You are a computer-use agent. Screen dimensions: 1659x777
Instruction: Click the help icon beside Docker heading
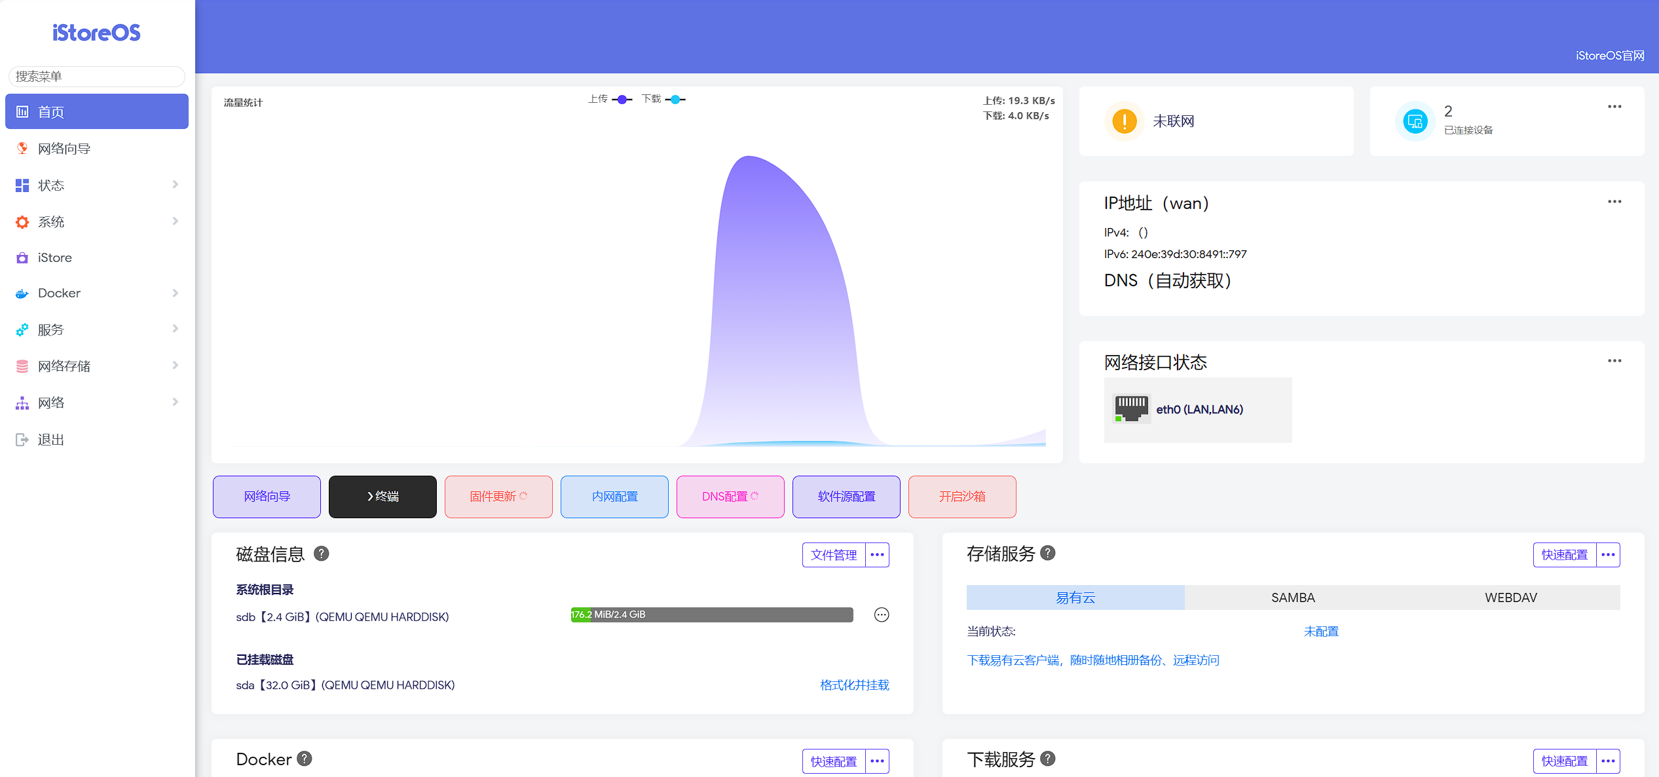point(305,758)
